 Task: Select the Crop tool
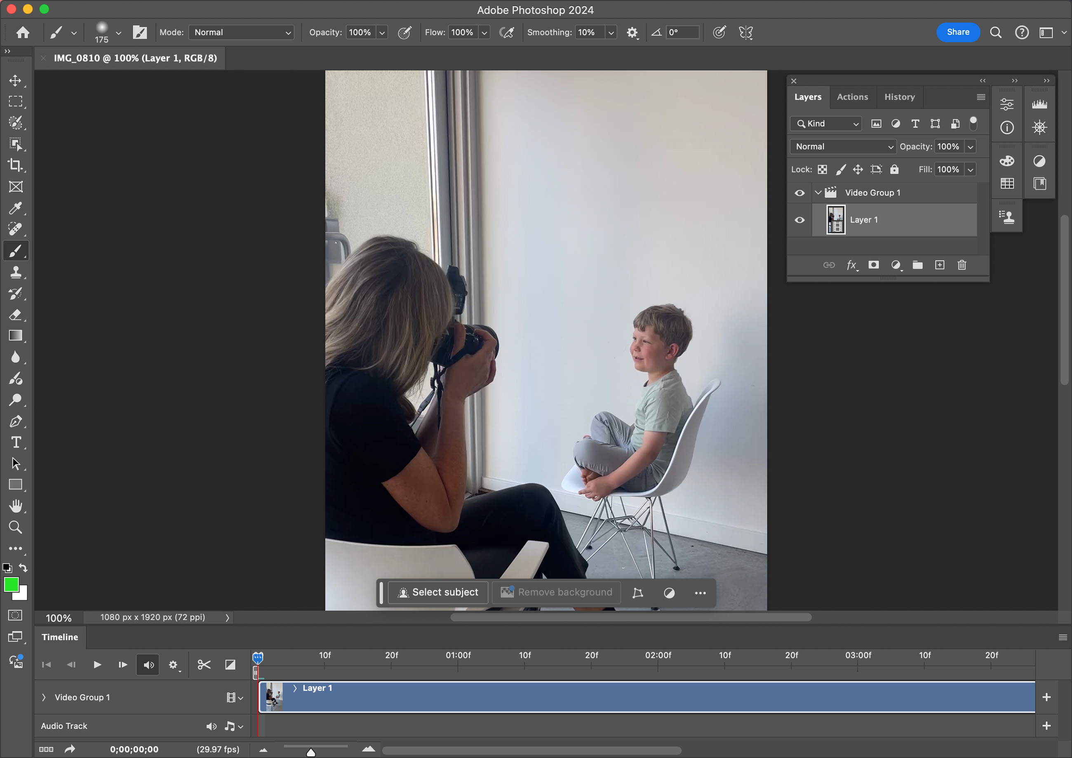(x=15, y=165)
